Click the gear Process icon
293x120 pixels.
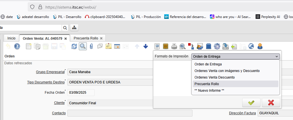click(217, 46)
